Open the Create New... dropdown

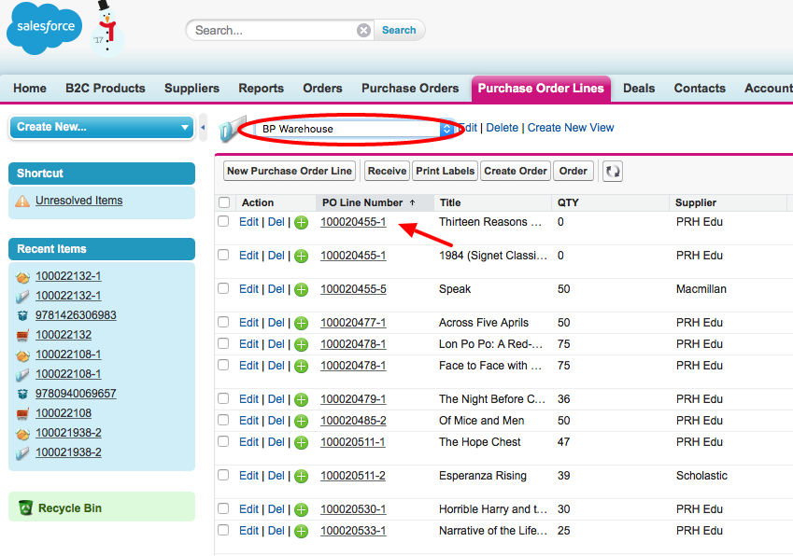(x=102, y=127)
